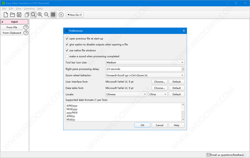Click the d/M/yyyy date format line
This screenshot has width=250, height=158.
pos(72,106)
